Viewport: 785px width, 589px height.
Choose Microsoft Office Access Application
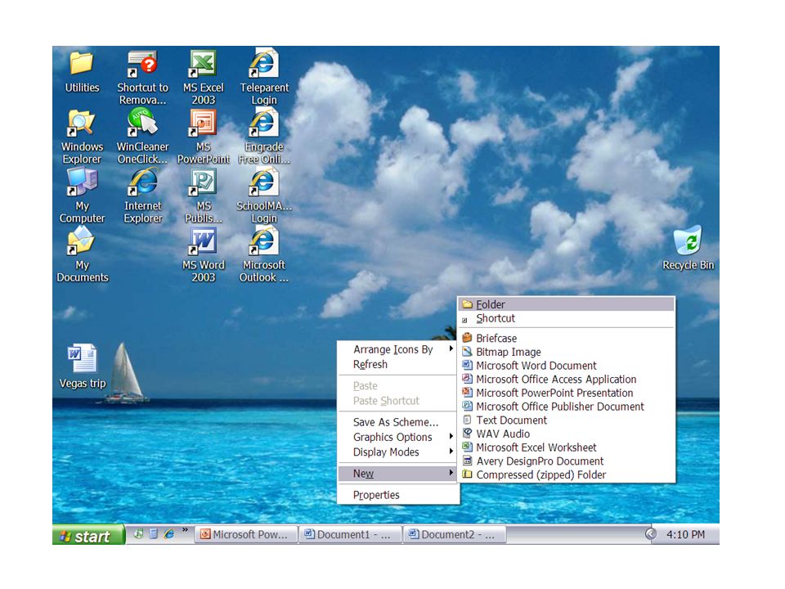(x=566, y=379)
